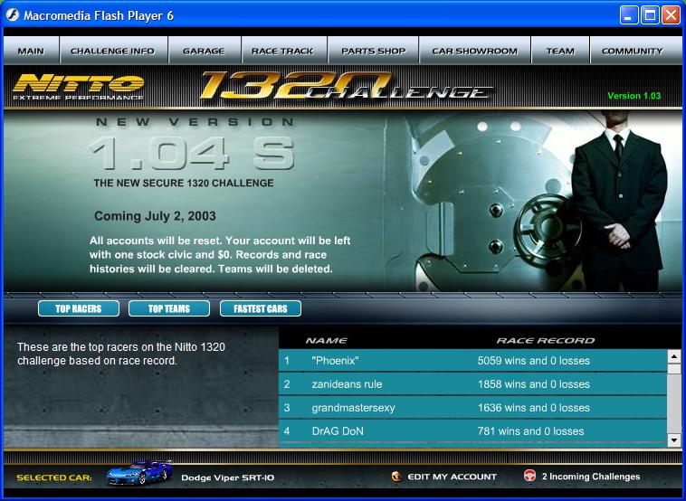Show the TOP TEAMS list
Screen dimensions: 686x501
click(x=169, y=308)
